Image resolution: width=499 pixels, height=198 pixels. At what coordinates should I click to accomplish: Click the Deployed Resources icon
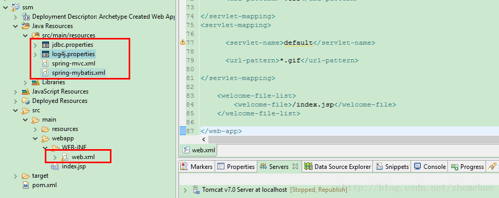26,101
